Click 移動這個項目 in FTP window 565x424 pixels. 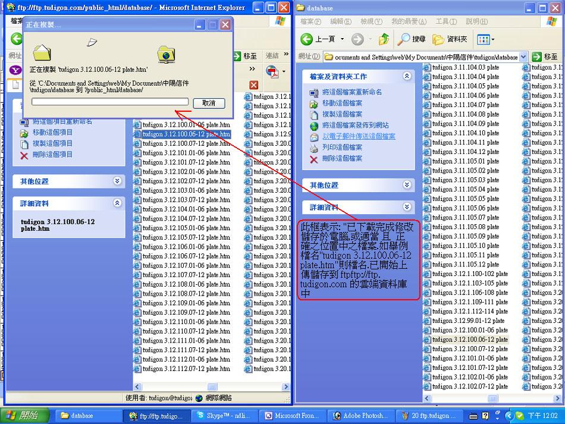click(52, 132)
